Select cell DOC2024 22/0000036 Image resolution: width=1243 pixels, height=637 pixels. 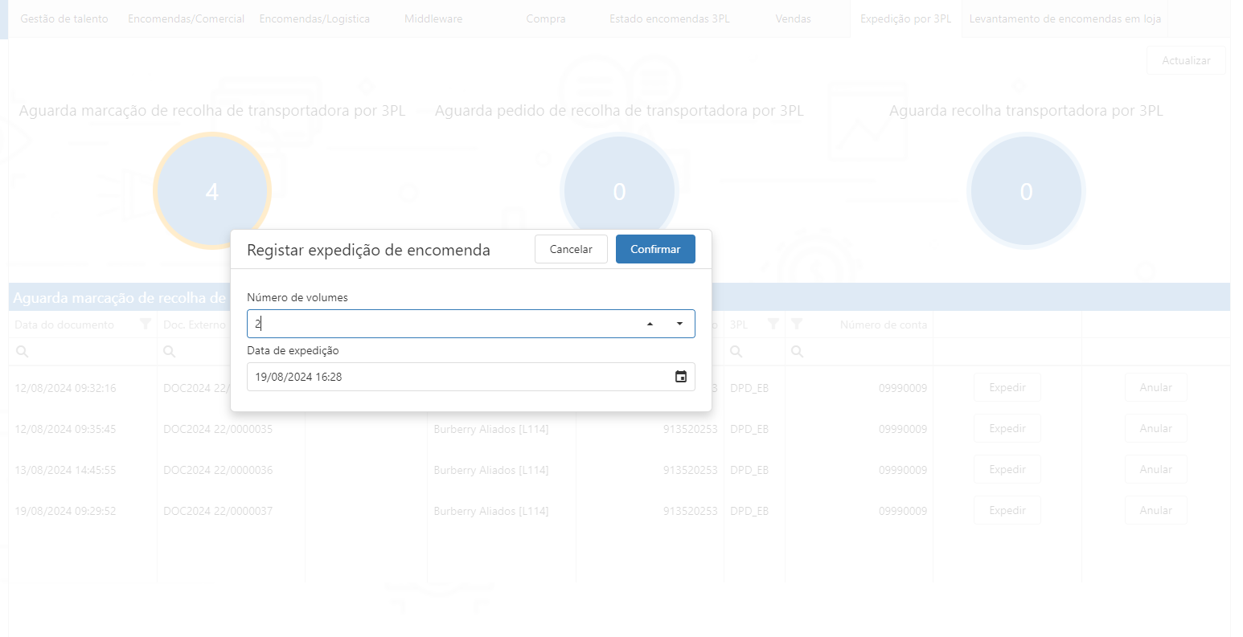[x=218, y=470]
